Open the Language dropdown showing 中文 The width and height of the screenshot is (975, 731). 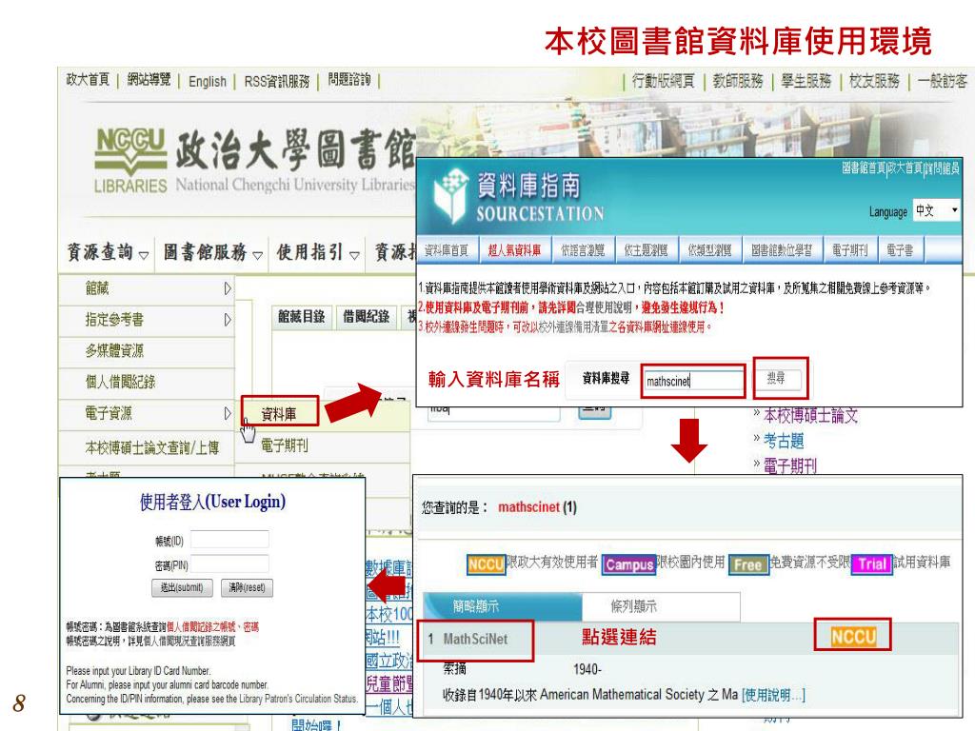(x=936, y=210)
